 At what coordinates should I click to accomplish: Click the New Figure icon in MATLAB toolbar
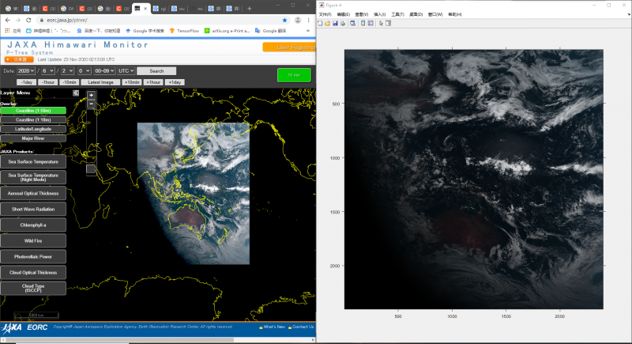[319, 23]
